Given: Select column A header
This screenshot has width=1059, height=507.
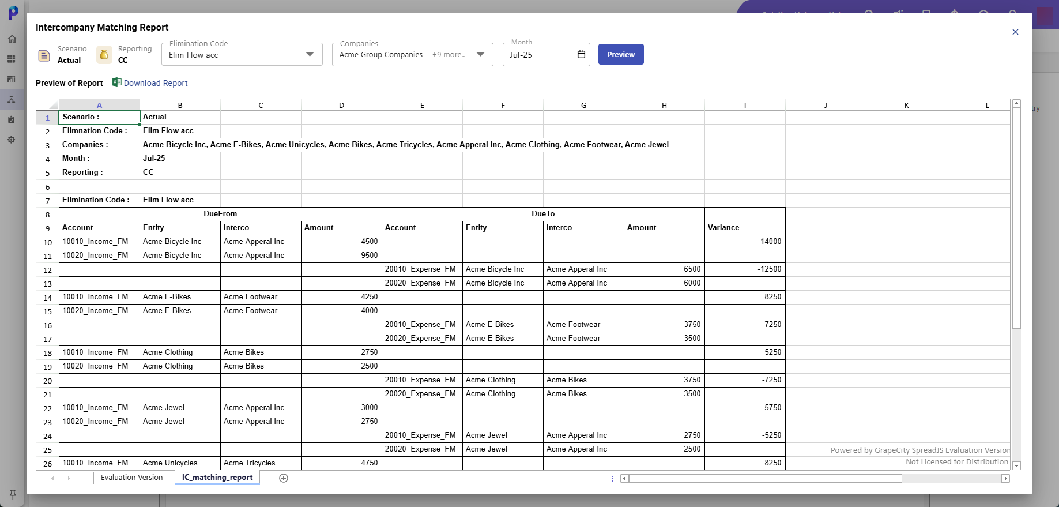Looking at the screenshot, I should 99,105.
